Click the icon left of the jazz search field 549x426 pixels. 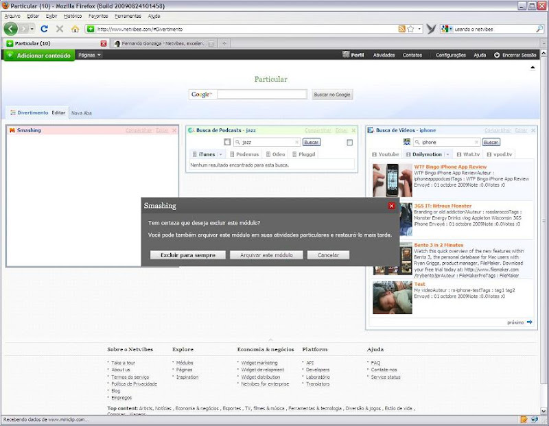pyautogui.click(x=227, y=142)
